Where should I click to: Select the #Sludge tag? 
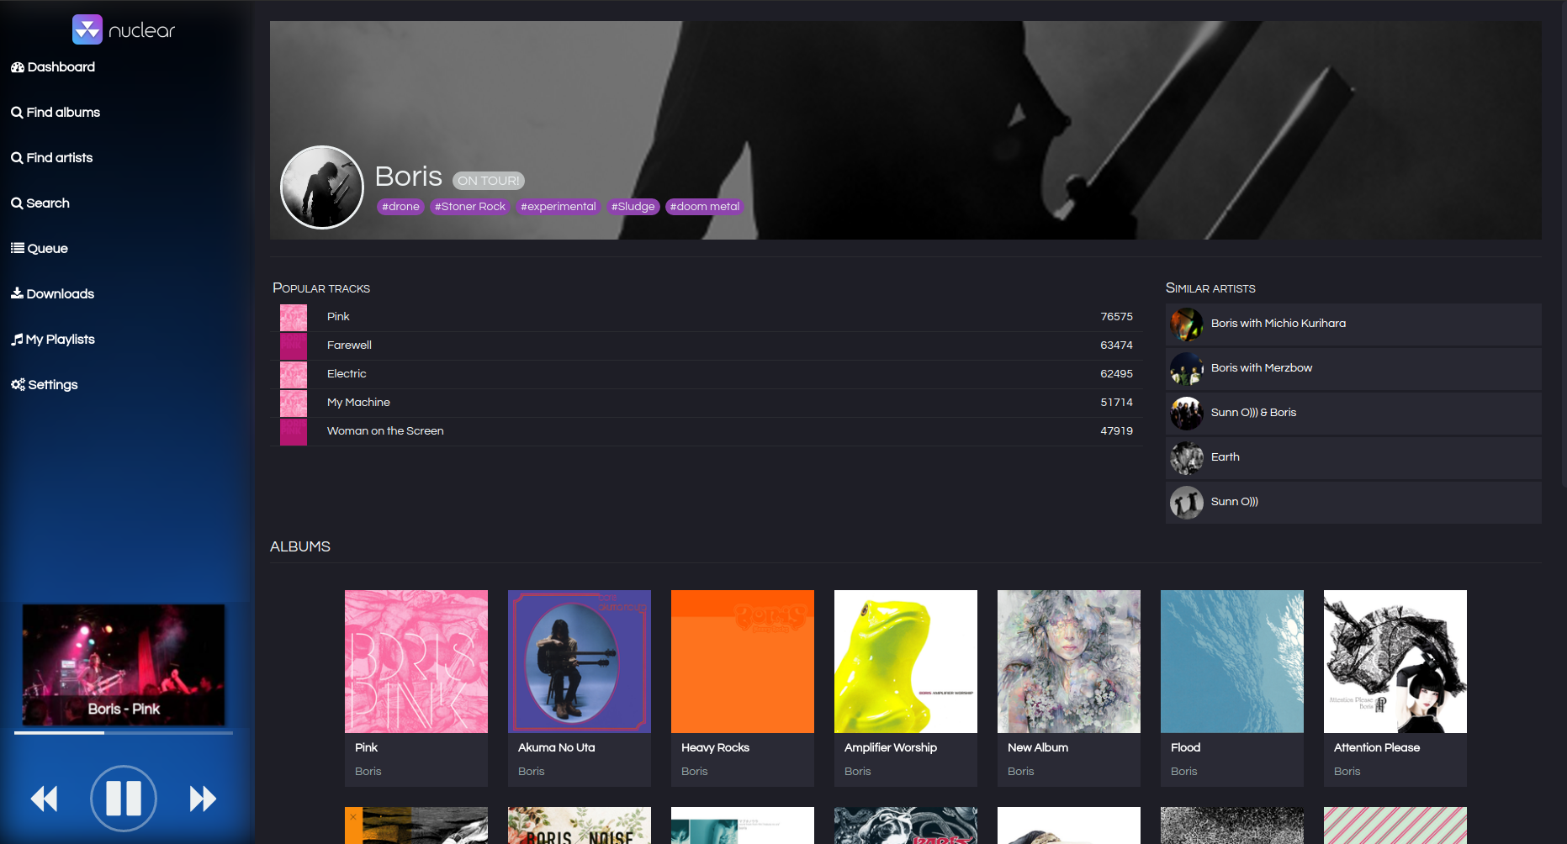633,207
